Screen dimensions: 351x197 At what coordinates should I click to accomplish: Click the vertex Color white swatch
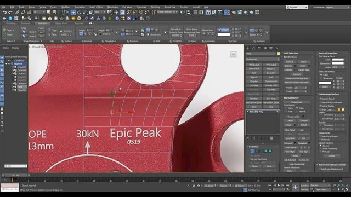coord(338,60)
